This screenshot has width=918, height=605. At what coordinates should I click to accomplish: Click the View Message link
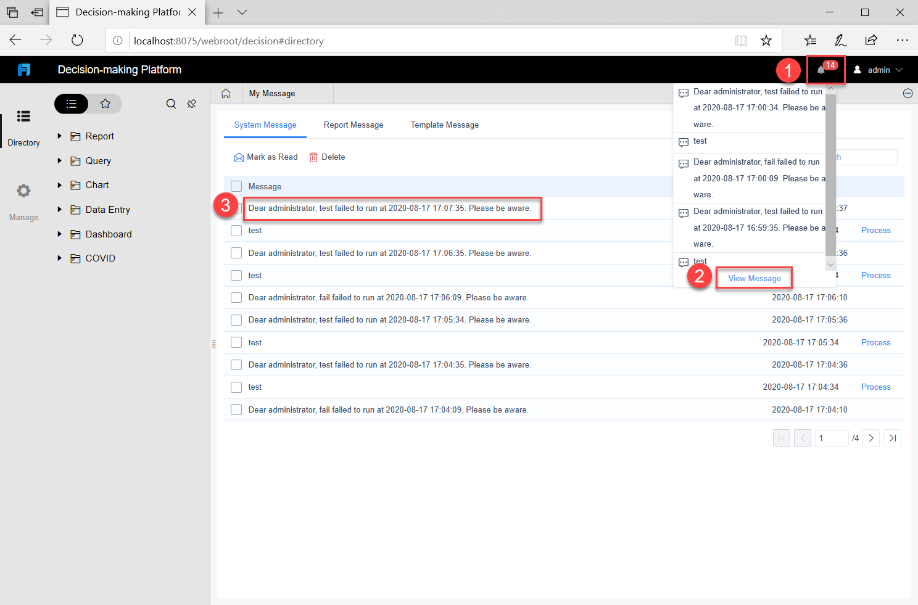click(x=754, y=278)
